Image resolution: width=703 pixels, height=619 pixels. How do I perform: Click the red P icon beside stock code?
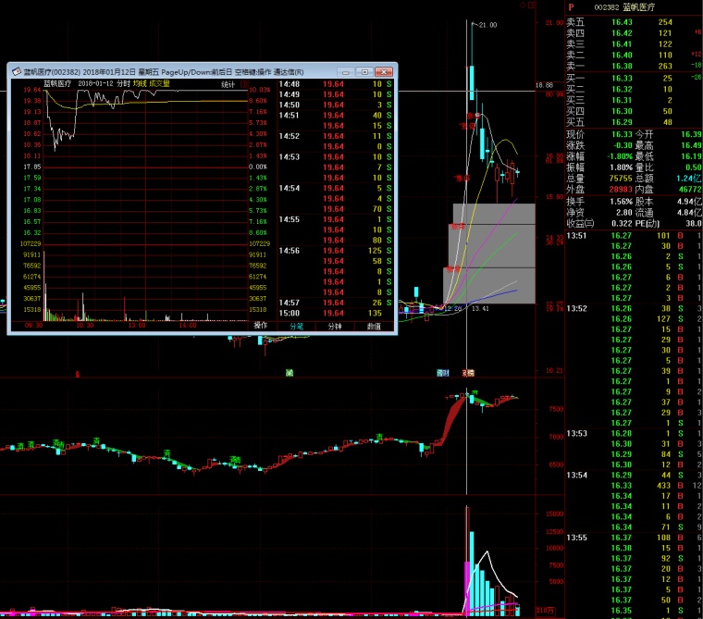pos(571,7)
